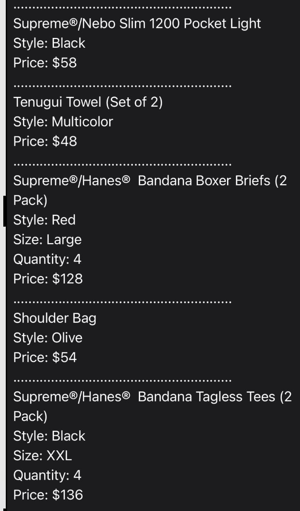Click the Price: $58 text
This screenshot has width=300, height=511.
pos(45,63)
